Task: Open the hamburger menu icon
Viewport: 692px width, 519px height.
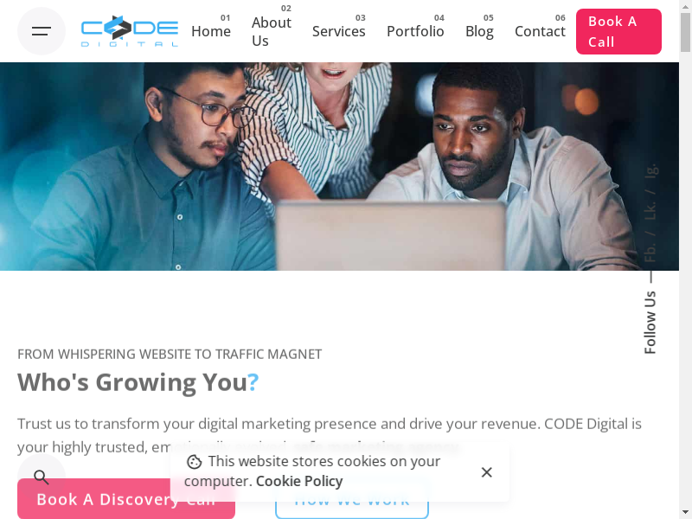Action: tap(42, 31)
